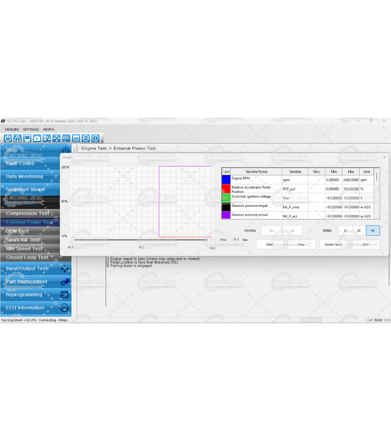Click the ECU Information sidebar icon
Screen dimensions: 391x447
pyautogui.click(x=64, y=308)
